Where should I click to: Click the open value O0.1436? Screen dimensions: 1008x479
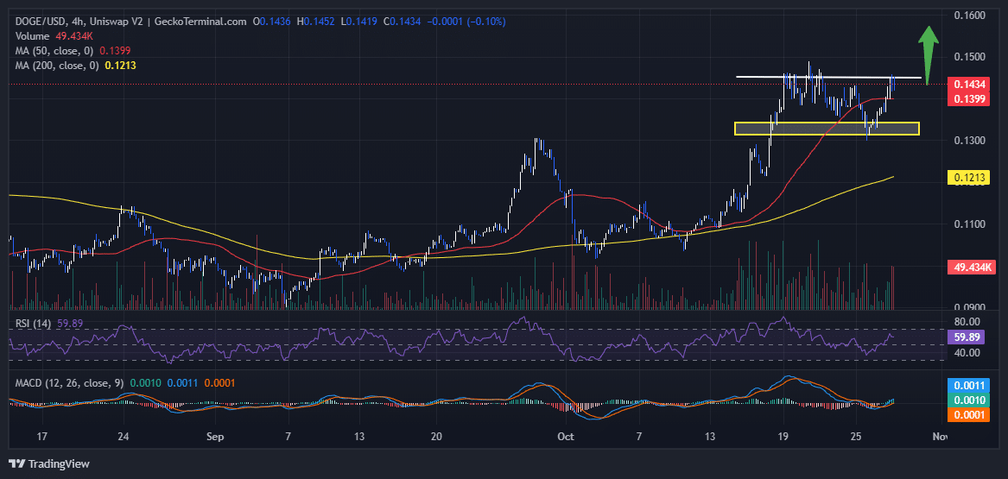click(x=272, y=22)
